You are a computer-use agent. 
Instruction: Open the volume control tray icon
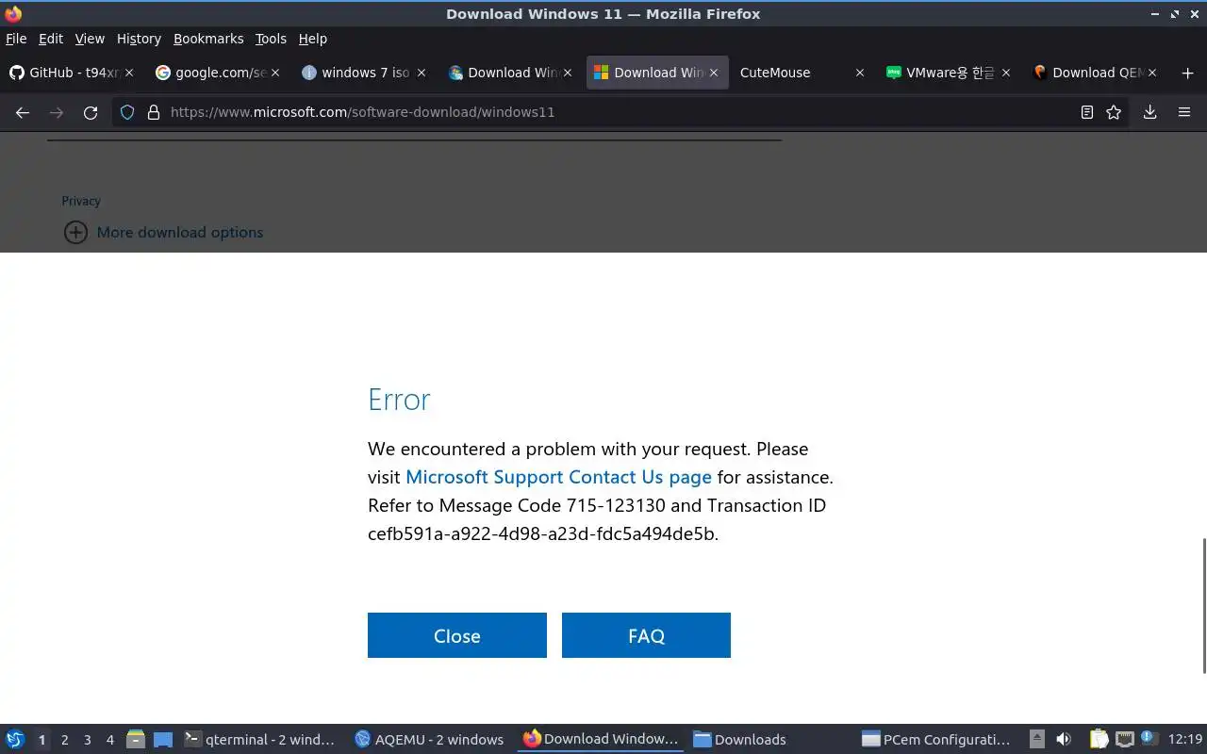pyautogui.click(x=1064, y=739)
